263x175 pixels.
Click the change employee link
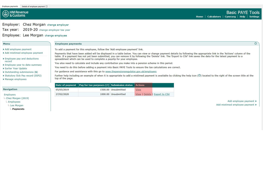pos(56,36)
